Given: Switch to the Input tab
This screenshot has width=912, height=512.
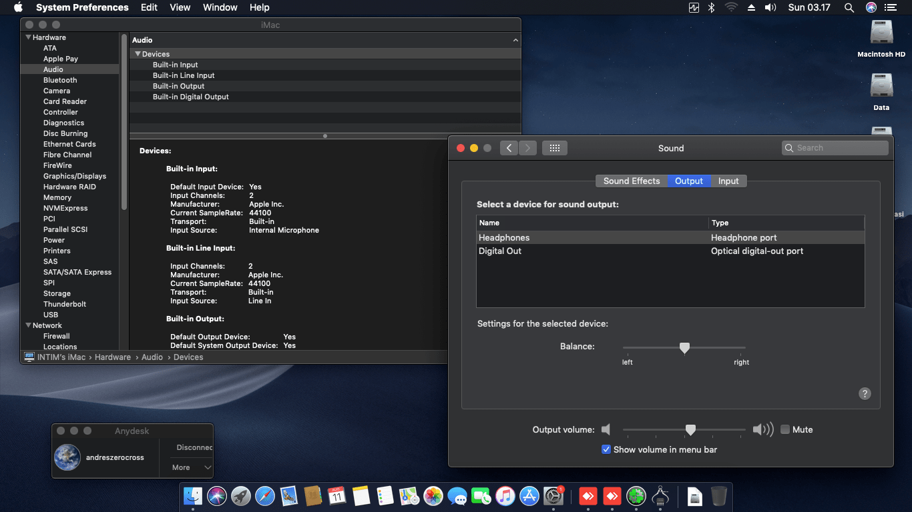Looking at the screenshot, I should (728, 181).
